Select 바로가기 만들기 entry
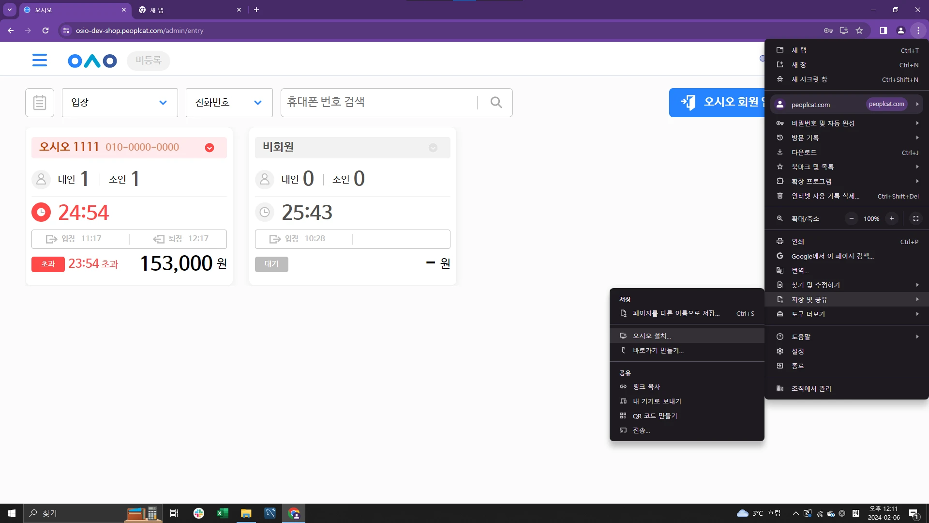The height and width of the screenshot is (523, 929). (x=687, y=351)
